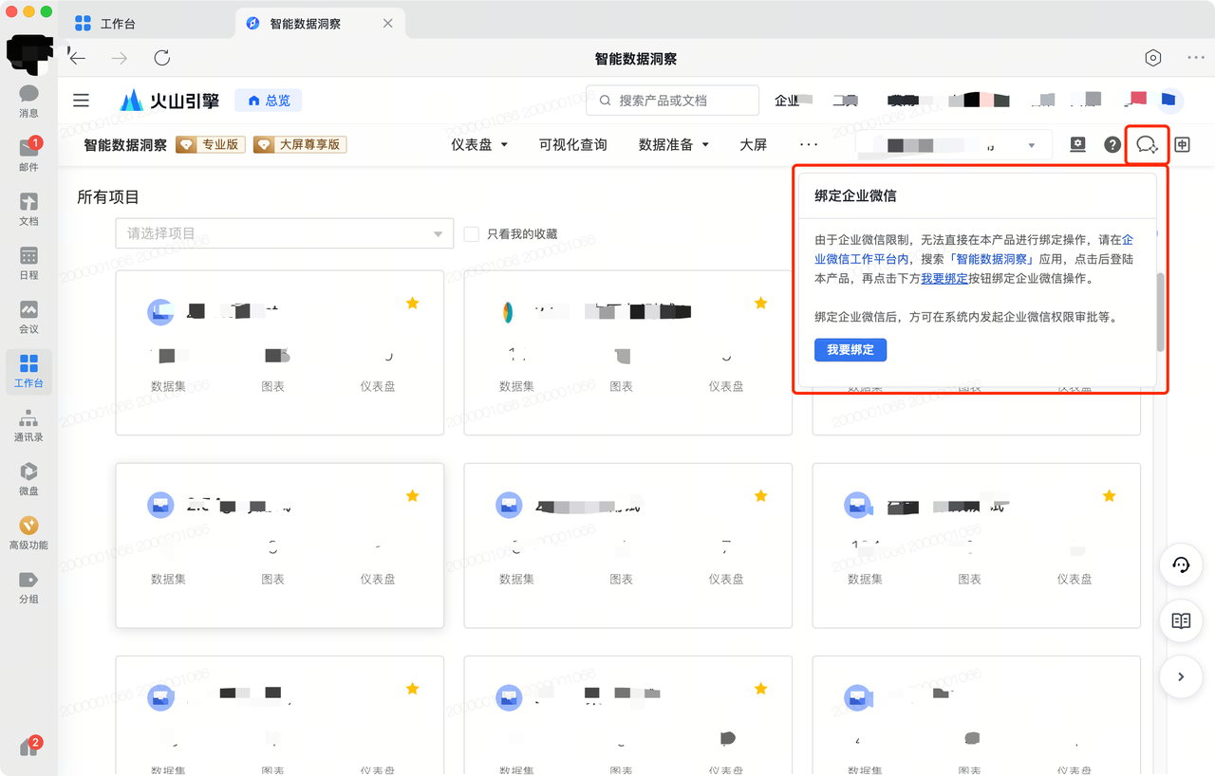
Task: Expand the 数据准备 dropdown menu
Action: point(674,145)
